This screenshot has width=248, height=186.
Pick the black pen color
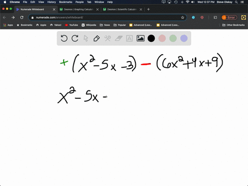pos(151,38)
